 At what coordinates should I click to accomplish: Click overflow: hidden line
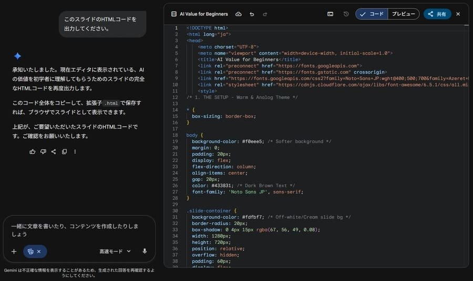tap(215, 255)
